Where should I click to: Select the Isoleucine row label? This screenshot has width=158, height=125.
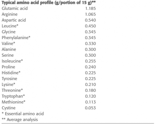click(12, 61)
